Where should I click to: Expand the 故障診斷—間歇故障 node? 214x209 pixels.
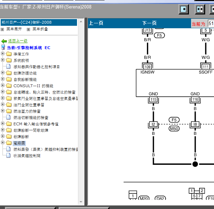[x=2, y=130]
